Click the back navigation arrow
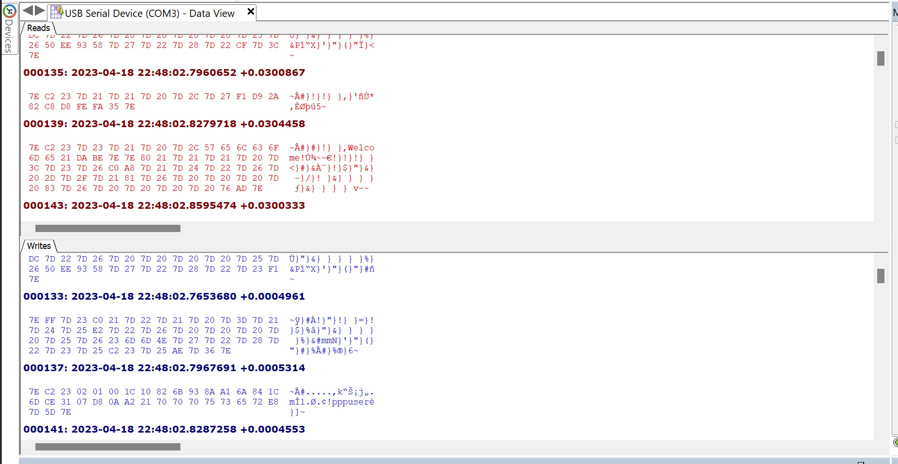Screen dimensions: 898x464 point(28,11)
